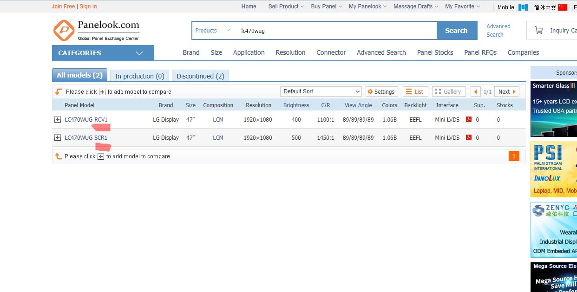
Task: Open the Settings gear button
Action: click(x=381, y=91)
